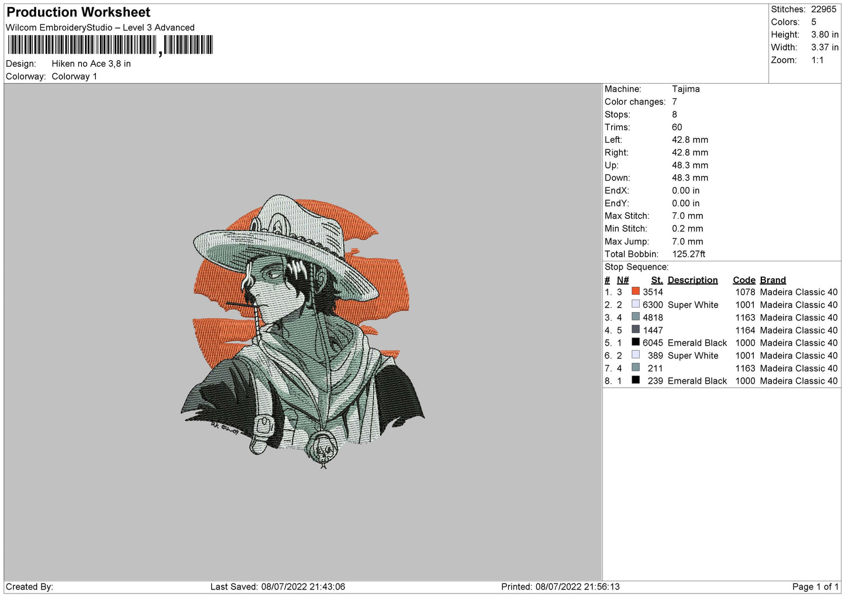Viewport: 845px width, 597px height.
Task: Click the embroidery design preview of Ace
Action: click(x=302, y=332)
